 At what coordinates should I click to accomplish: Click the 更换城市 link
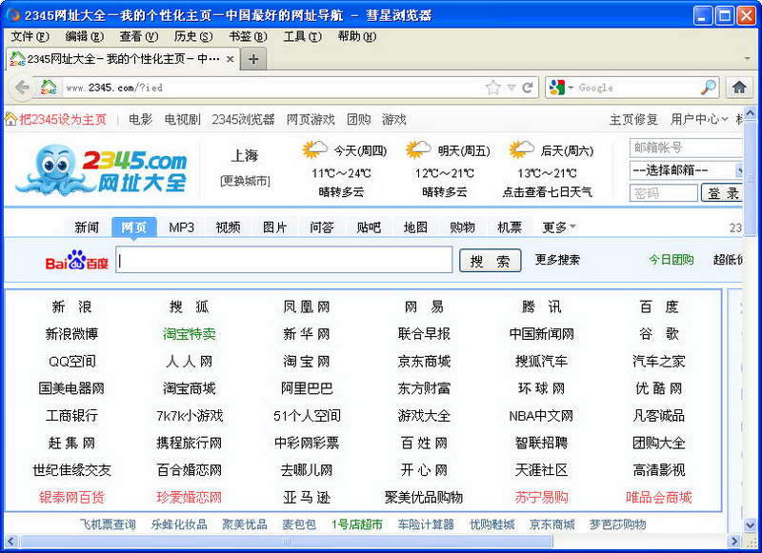pyautogui.click(x=245, y=181)
